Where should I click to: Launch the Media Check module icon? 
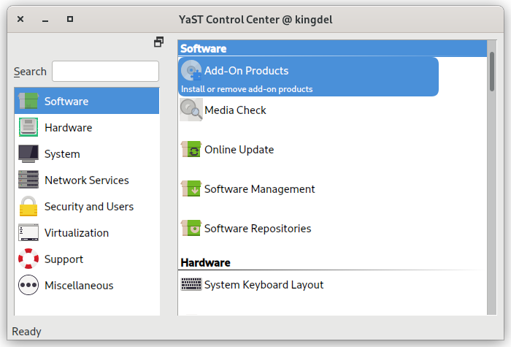[191, 110]
